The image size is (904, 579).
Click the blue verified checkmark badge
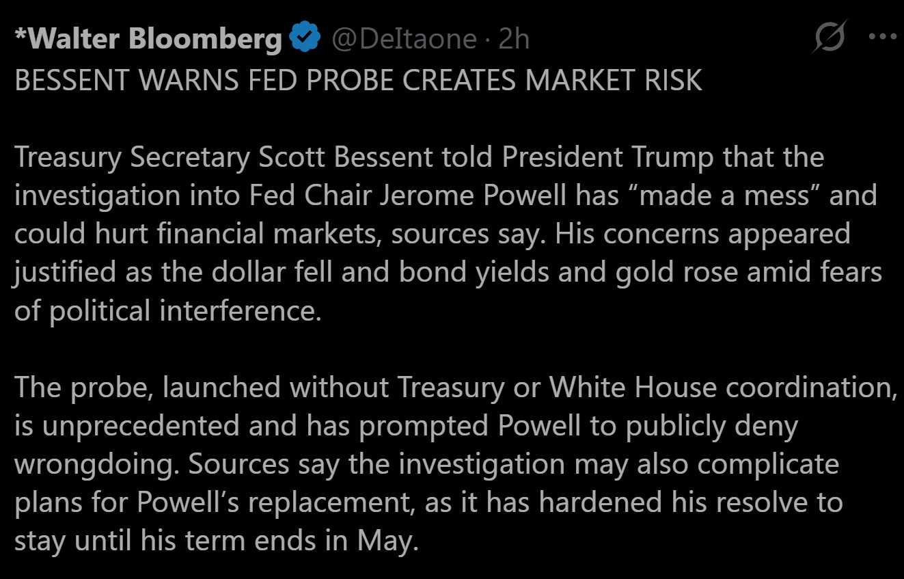click(x=305, y=38)
